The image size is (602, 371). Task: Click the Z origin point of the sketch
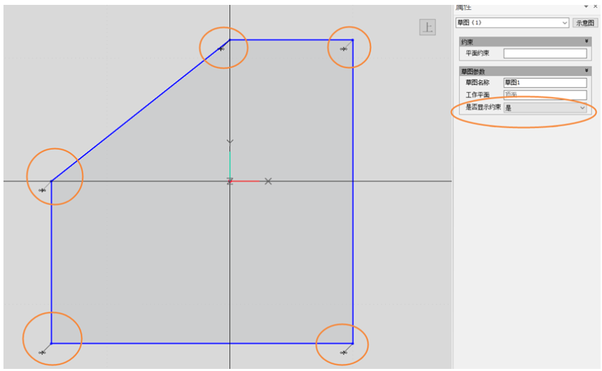(230, 181)
